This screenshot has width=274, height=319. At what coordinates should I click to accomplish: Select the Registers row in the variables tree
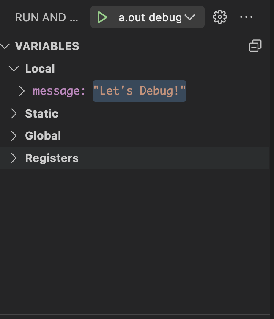pos(134,158)
